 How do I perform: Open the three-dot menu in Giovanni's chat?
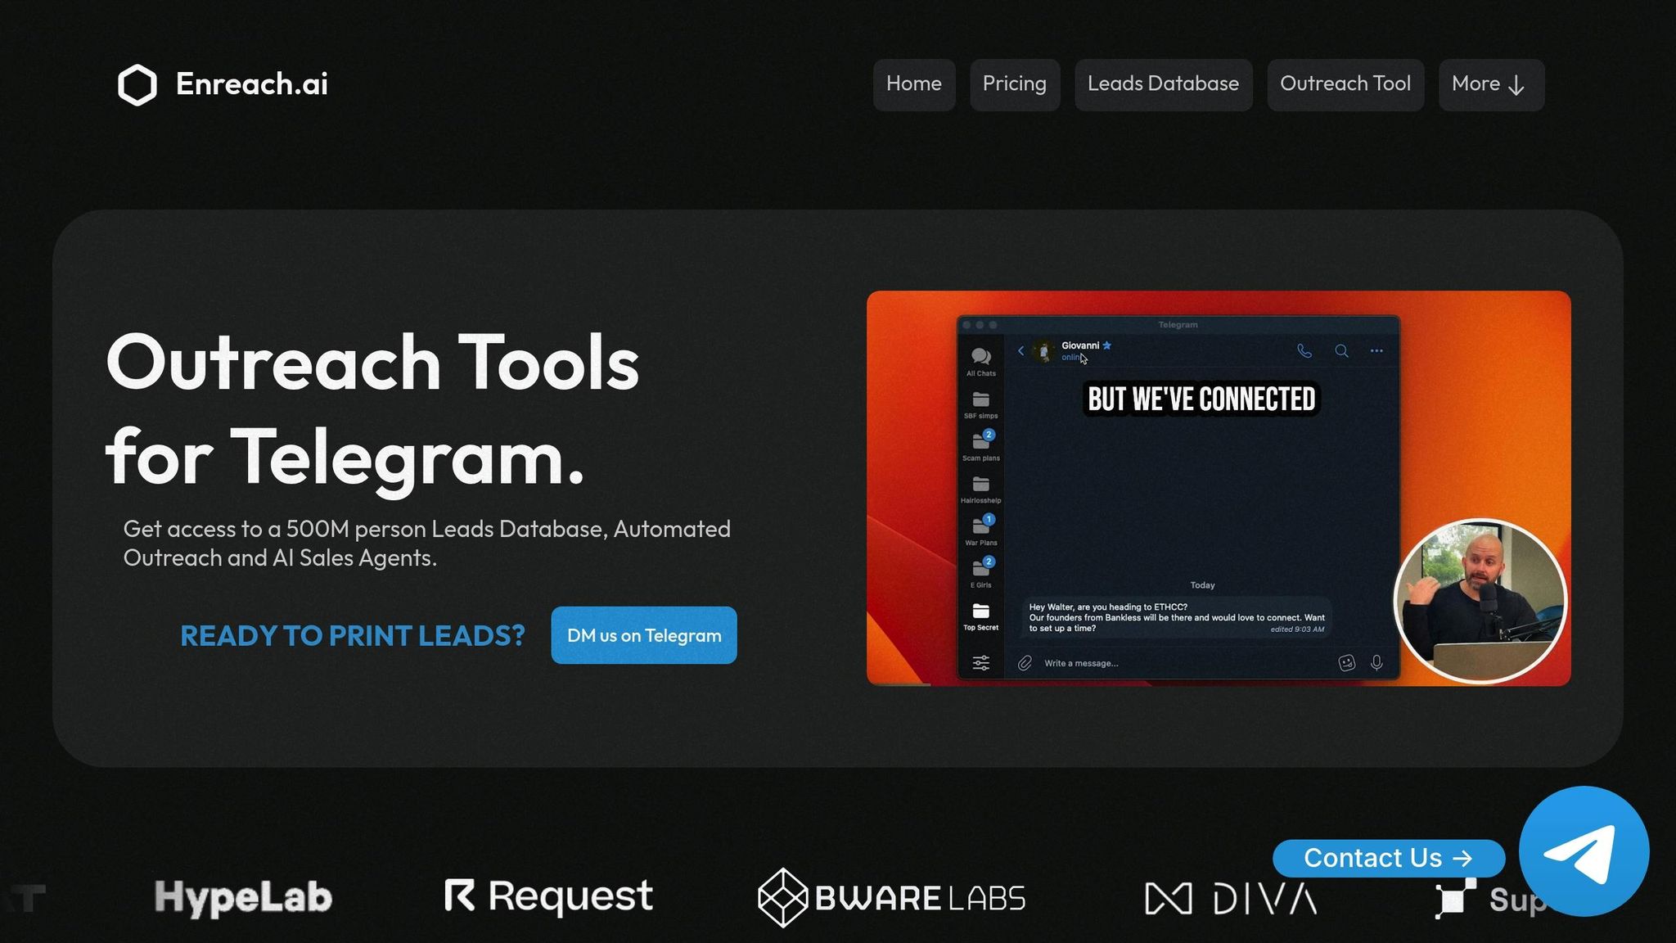point(1376,350)
